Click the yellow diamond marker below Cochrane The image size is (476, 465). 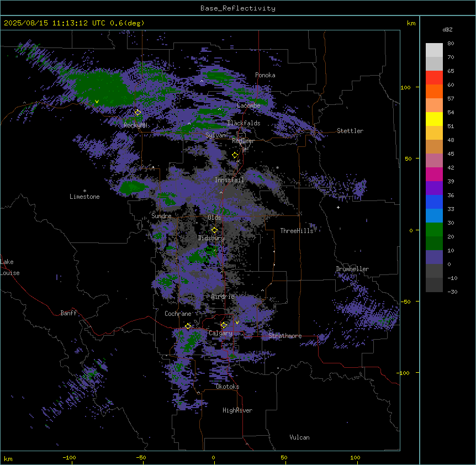pos(188,326)
